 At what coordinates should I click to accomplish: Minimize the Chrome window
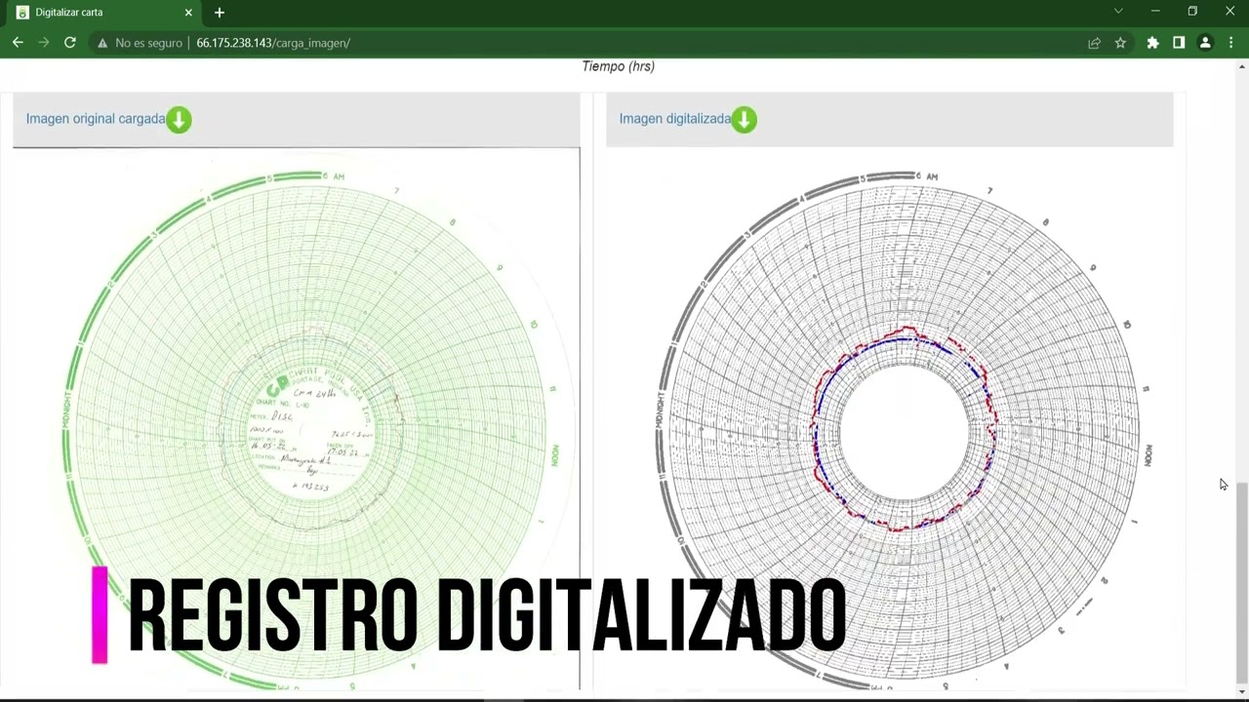[1155, 12]
